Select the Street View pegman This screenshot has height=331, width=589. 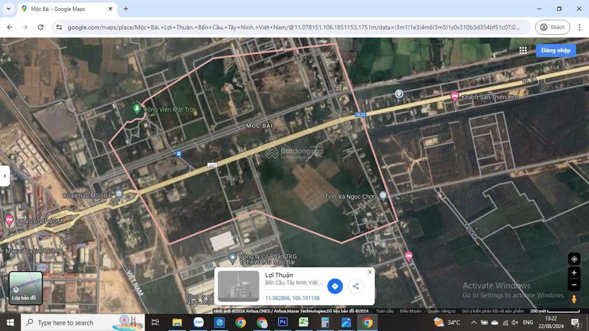click(x=574, y=299)
